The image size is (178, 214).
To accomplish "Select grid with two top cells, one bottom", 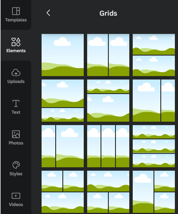I will 63,192.
